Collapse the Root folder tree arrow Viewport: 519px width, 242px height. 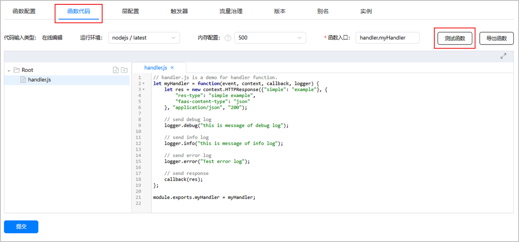point(9,71)
